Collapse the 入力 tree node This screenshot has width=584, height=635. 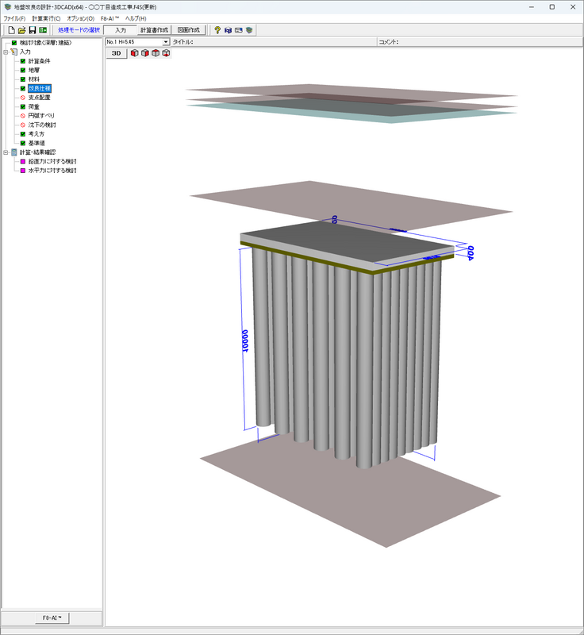pyautogui.click(x=6, y=52)
